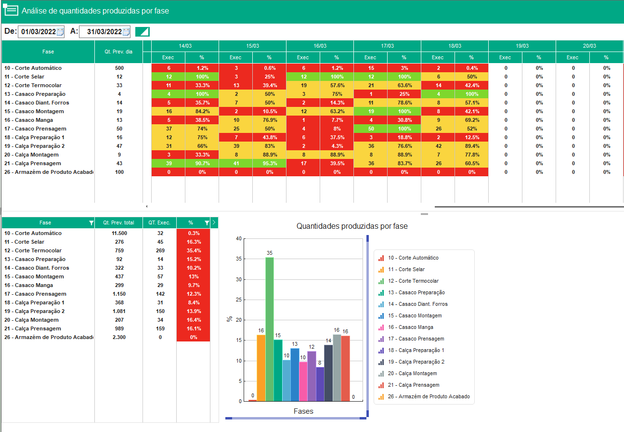
Task: Select the 15 - Casaco Montagem summary row
Action: point(106,276)
